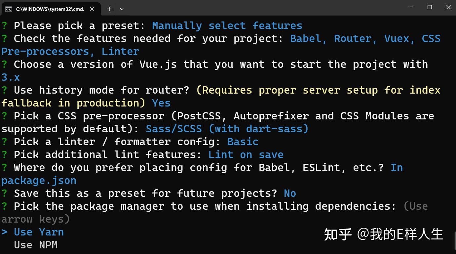Choose the Use NPM option
This screenshot has width=456, height=254.
coord(36,245)
